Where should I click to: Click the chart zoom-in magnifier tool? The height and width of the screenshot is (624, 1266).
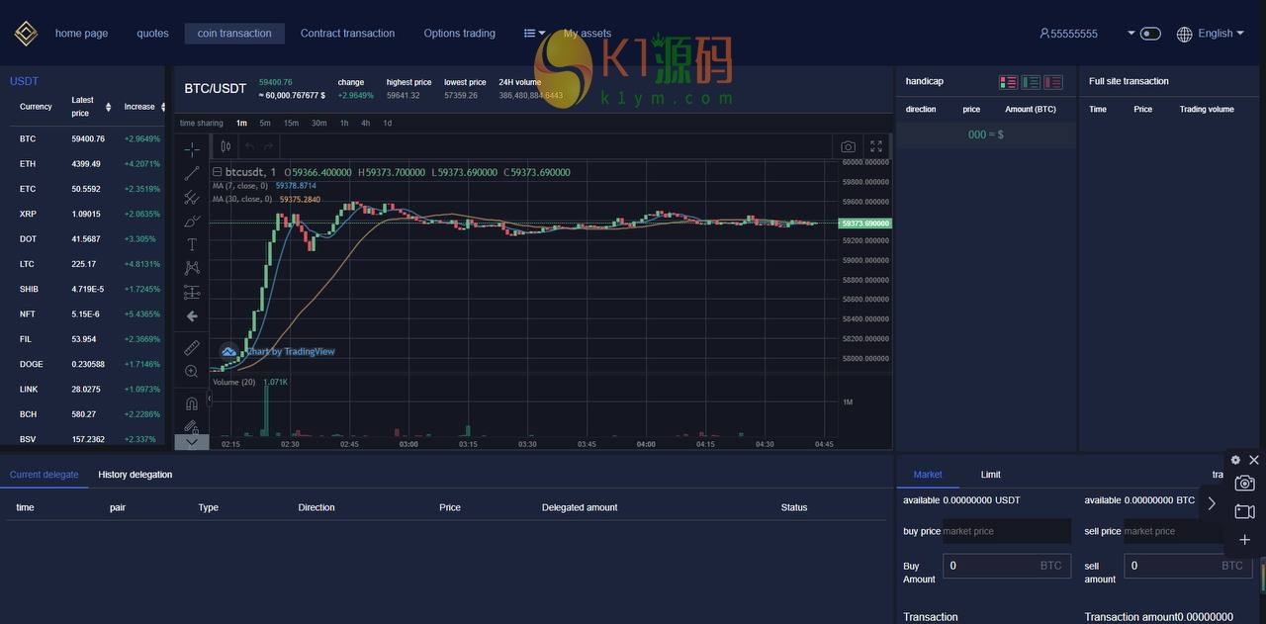192,372
